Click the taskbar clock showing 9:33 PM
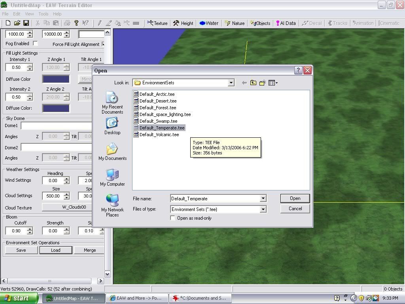This screenshot has width=405, height=304. (x=390, y=298)
